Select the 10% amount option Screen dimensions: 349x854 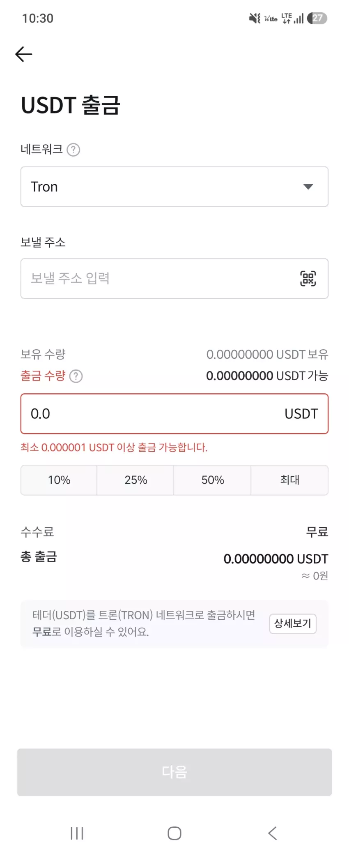pos(59,480)
